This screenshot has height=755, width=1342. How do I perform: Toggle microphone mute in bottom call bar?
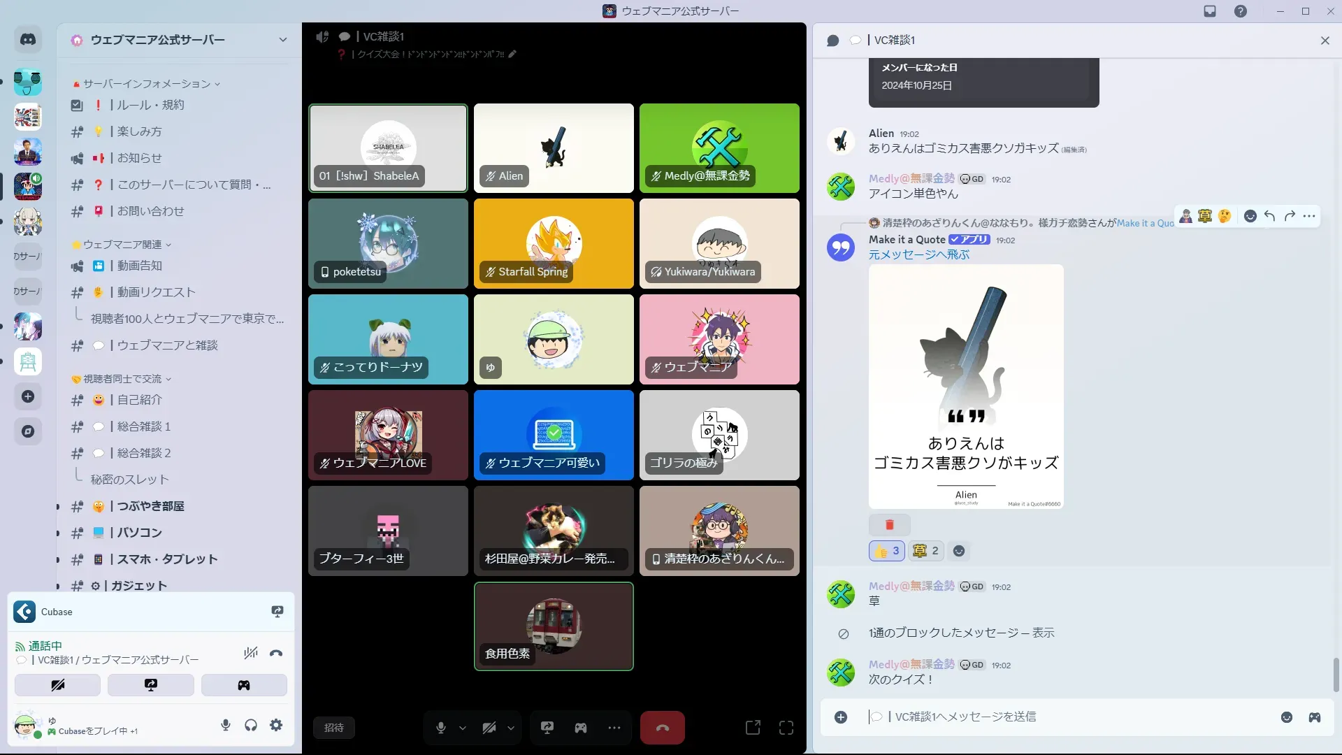pyautogui.click(x=441, y=728)
